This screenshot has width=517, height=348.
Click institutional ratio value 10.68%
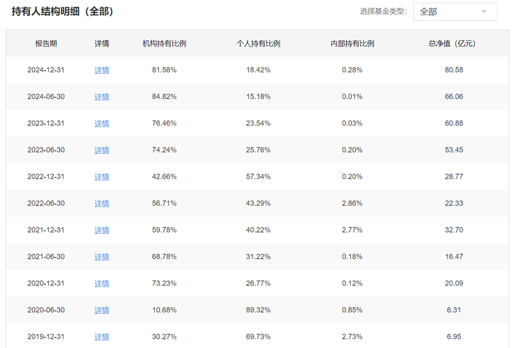pos(164,310)
